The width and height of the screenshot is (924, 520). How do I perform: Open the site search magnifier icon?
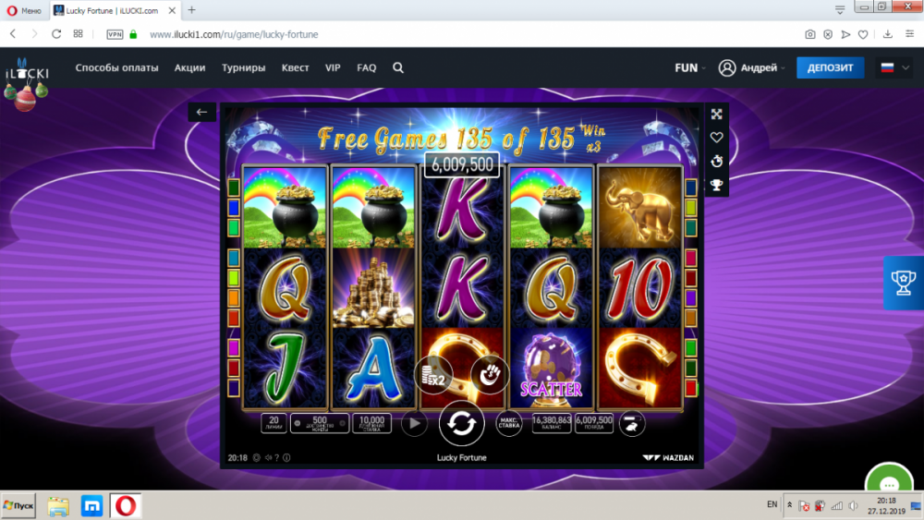(x=398, y=67)
